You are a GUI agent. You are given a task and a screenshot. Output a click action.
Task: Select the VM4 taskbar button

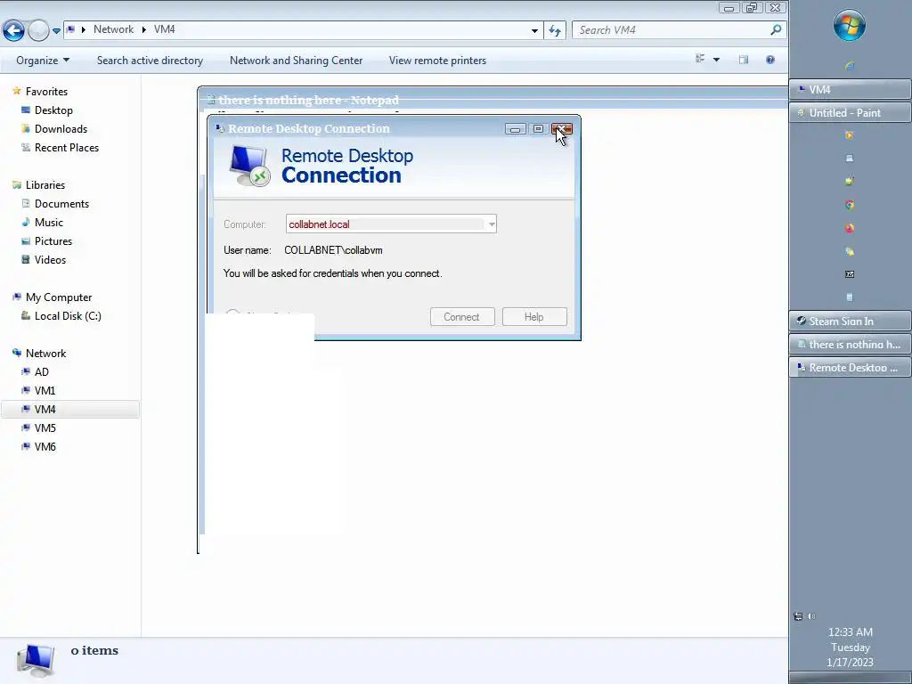point(850,90)
